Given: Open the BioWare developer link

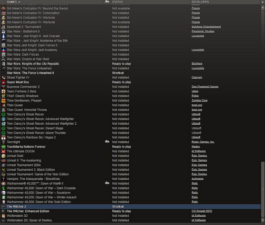Looking at the screenshot, I should pos(197,64).
